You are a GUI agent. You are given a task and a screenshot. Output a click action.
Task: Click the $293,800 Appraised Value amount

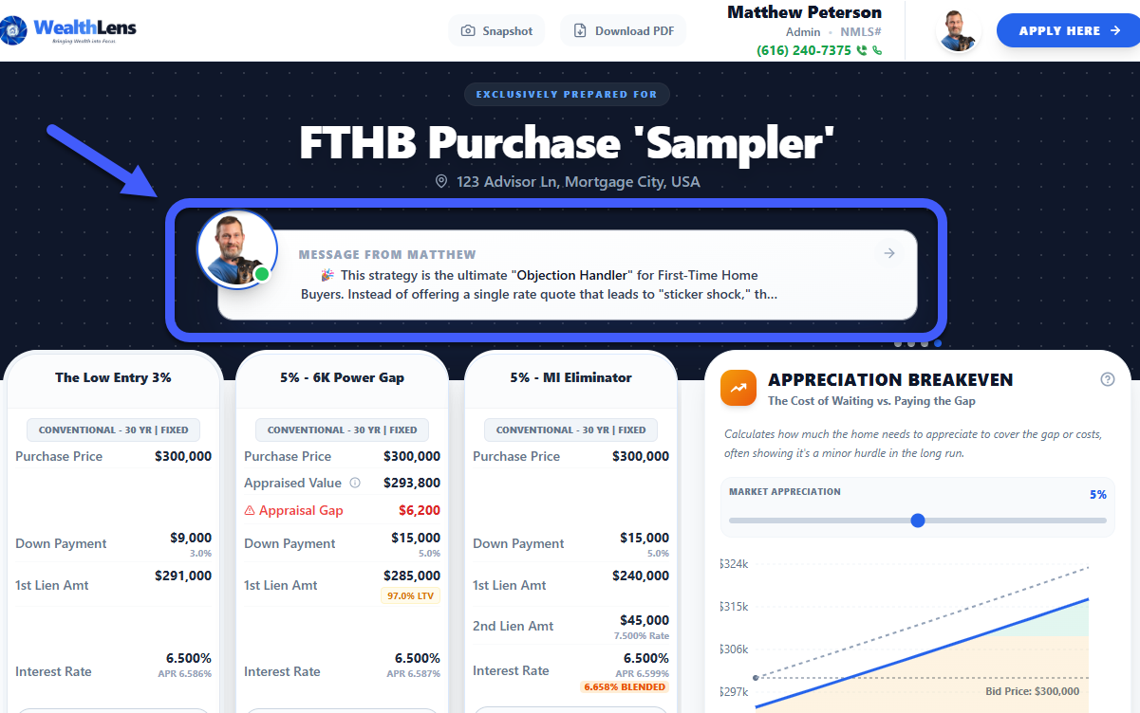pyautogui.click(x=412, y=483)
